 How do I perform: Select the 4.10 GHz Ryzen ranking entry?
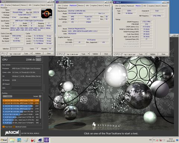pyautogui.click(x=21, y=106)
